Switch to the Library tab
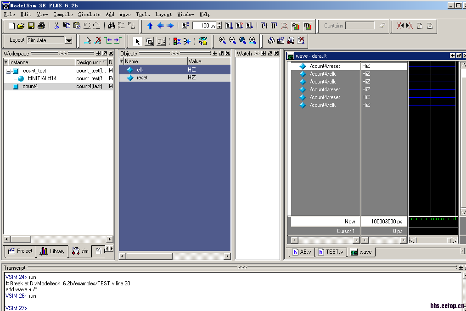466x311 pixels. [52, 251]
